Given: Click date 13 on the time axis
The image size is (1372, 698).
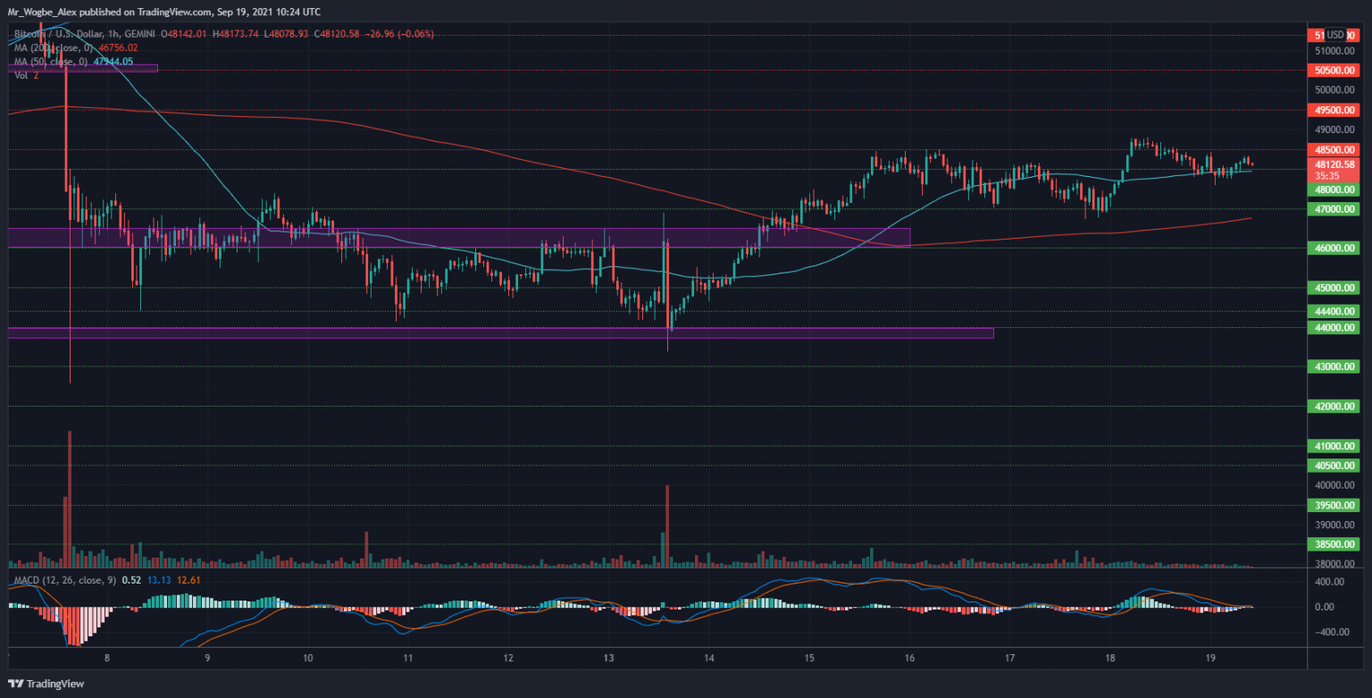Looking at the screenshot, I should [609, 660].
